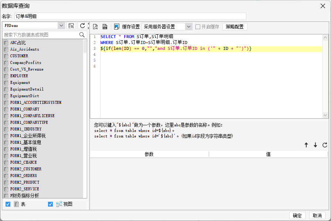The height and width of the screenshot is (221, 331).
Task: Click the table search input field
Action: pyautogui.click(x=41, y=35)
